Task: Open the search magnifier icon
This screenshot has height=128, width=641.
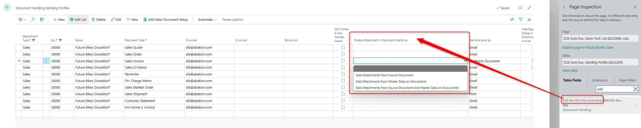Action: [33, 19]
